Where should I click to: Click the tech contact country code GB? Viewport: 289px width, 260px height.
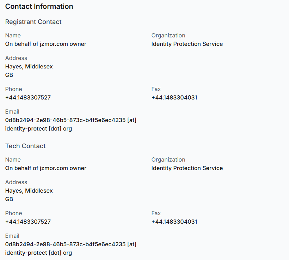pyautogui.click(x=9, y=199)
